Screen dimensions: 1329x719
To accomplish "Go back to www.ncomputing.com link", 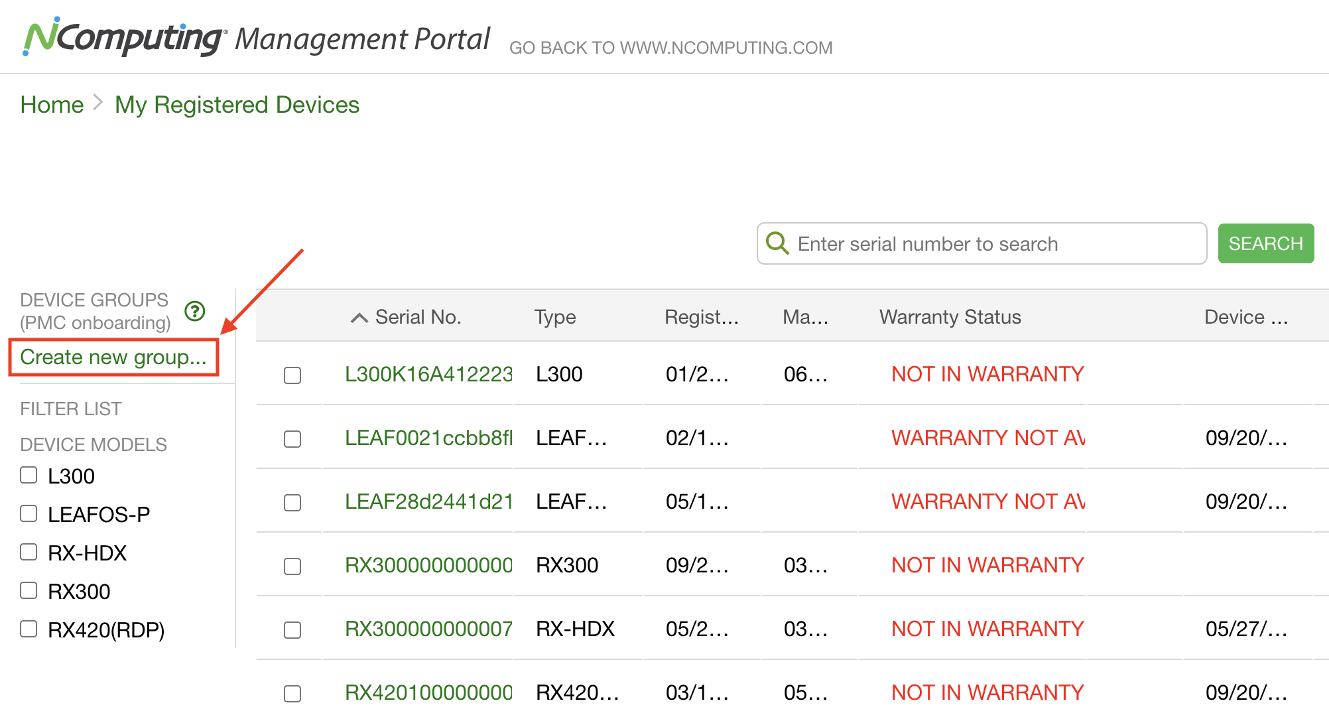I will tap(670, 48).
